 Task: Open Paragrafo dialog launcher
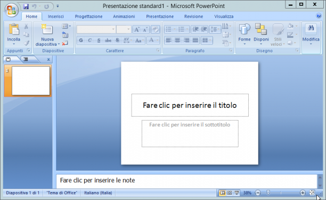coord(231,50)
